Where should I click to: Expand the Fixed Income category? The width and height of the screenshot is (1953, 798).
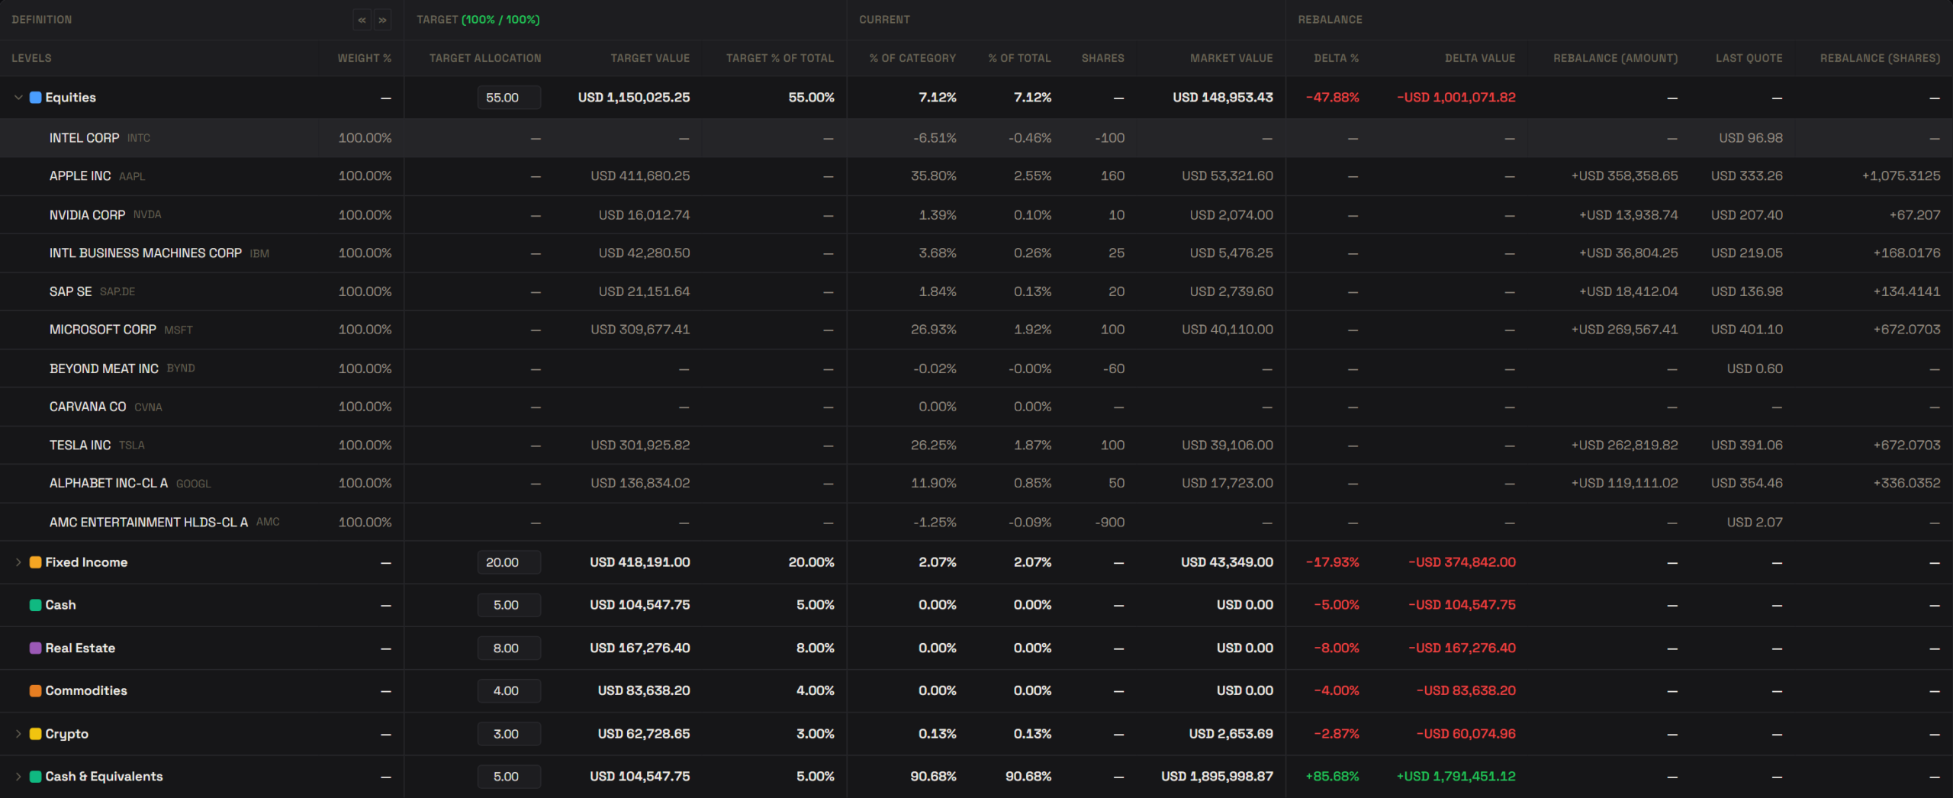point(18,562)
